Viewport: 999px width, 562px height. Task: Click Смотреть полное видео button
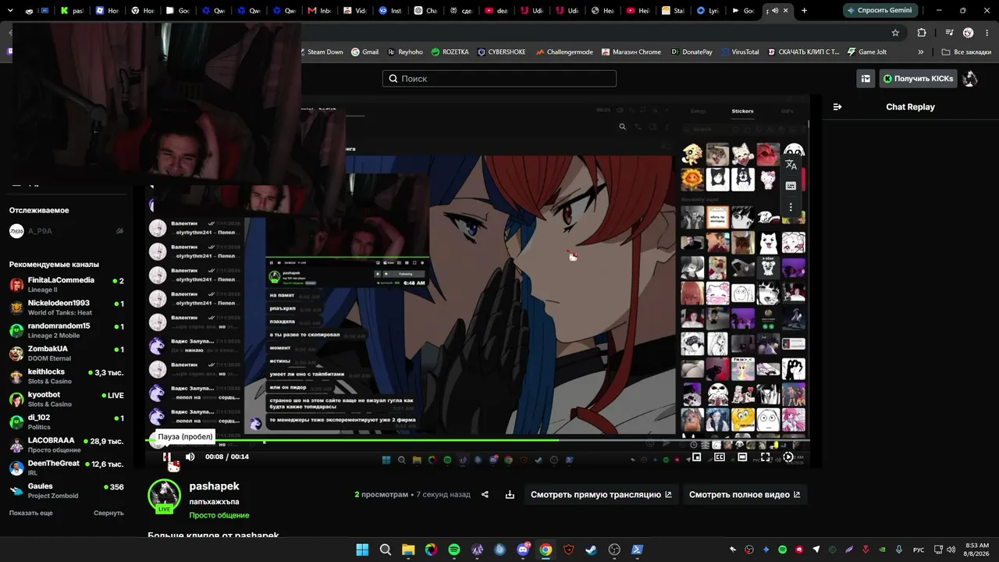[x=745, y=494]
